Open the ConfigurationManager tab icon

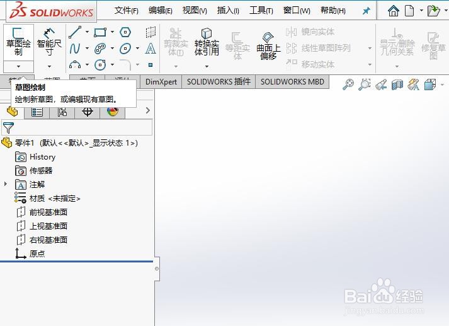coord(62,112)
